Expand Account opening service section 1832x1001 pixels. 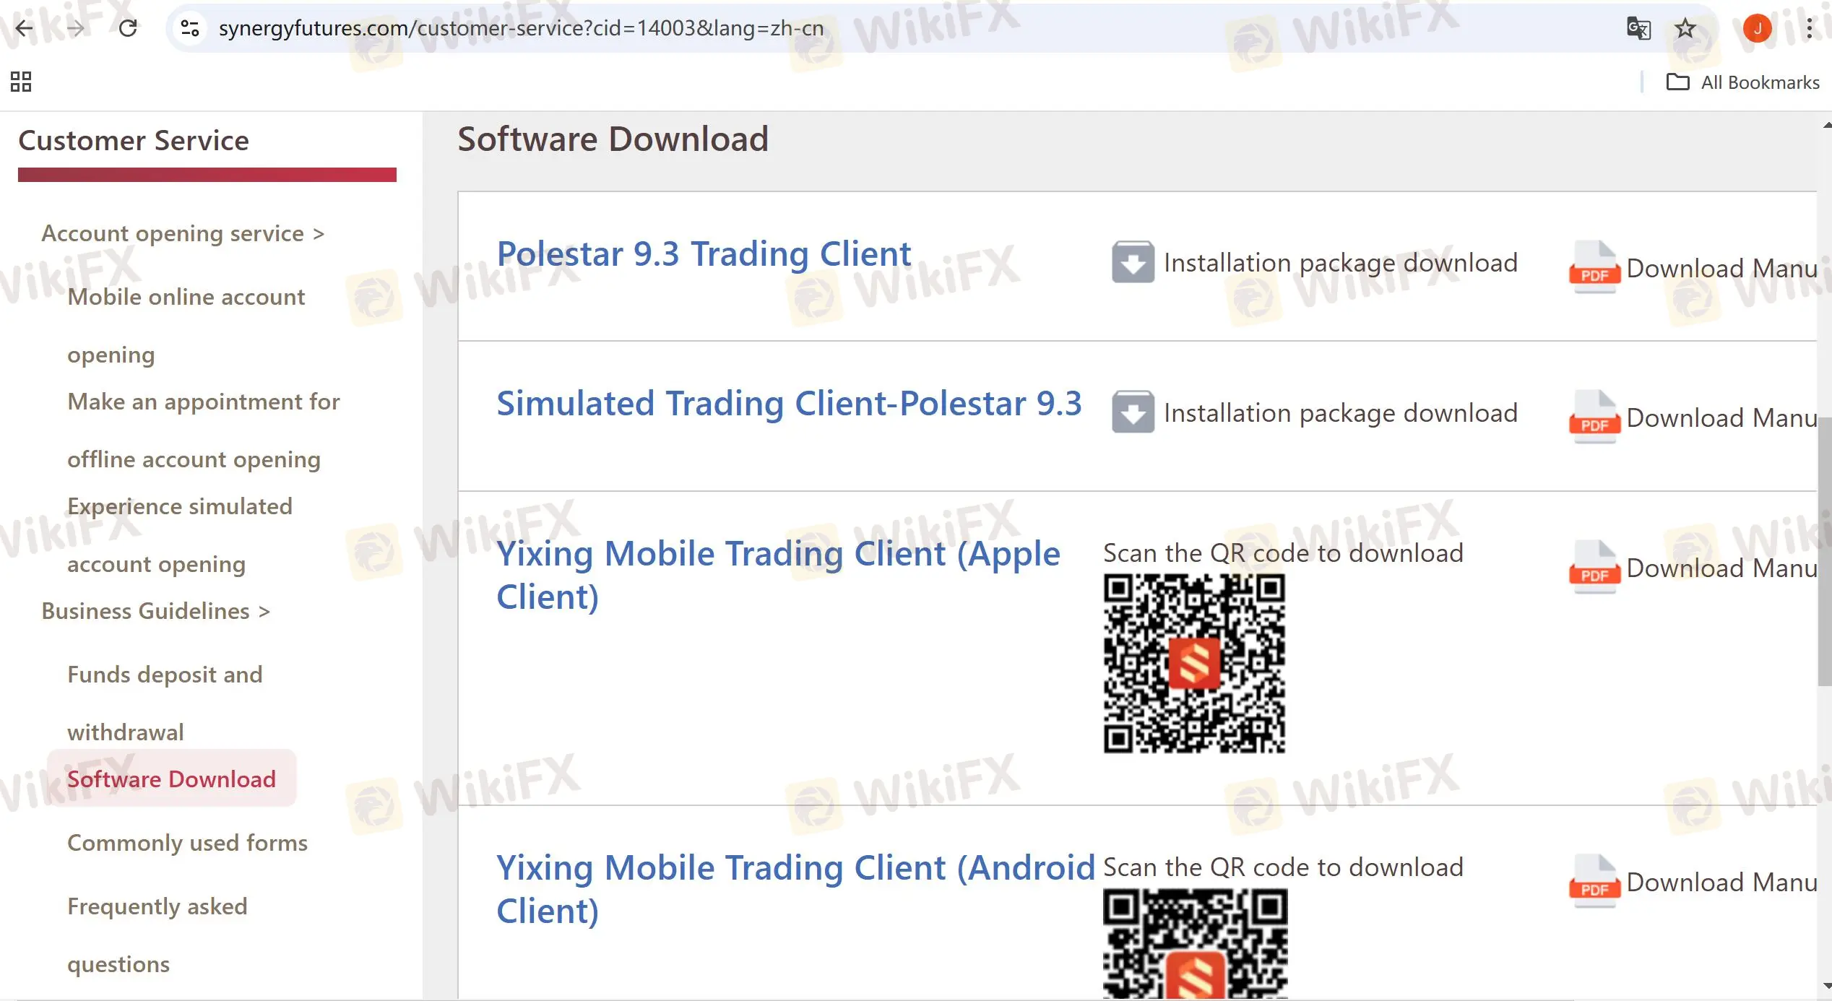coord(183,233)
